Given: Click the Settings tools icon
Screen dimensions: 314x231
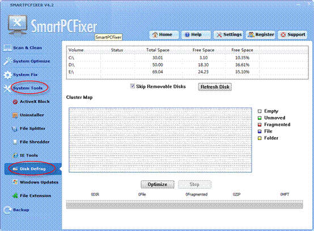Looking at the screenshot, I should pyautogui.click(x=219, y=35).
